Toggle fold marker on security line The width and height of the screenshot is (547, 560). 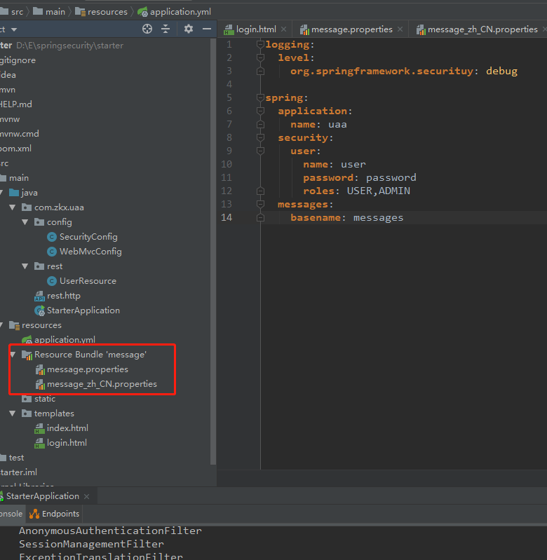click(261, 138)
